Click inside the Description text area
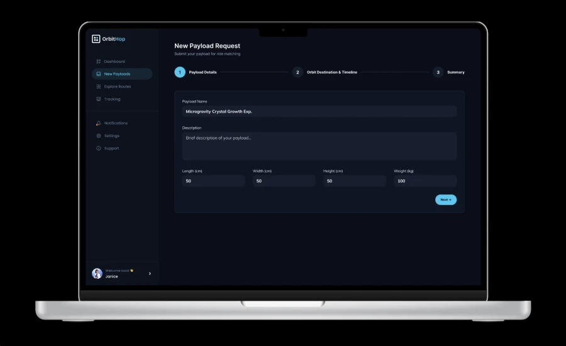This screenshot has height=346, width=566. tap(319, 146)
